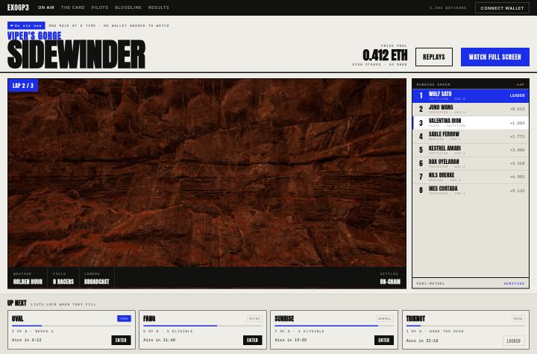
Task: Enter the FANG race
Action: tap(252, 341)
